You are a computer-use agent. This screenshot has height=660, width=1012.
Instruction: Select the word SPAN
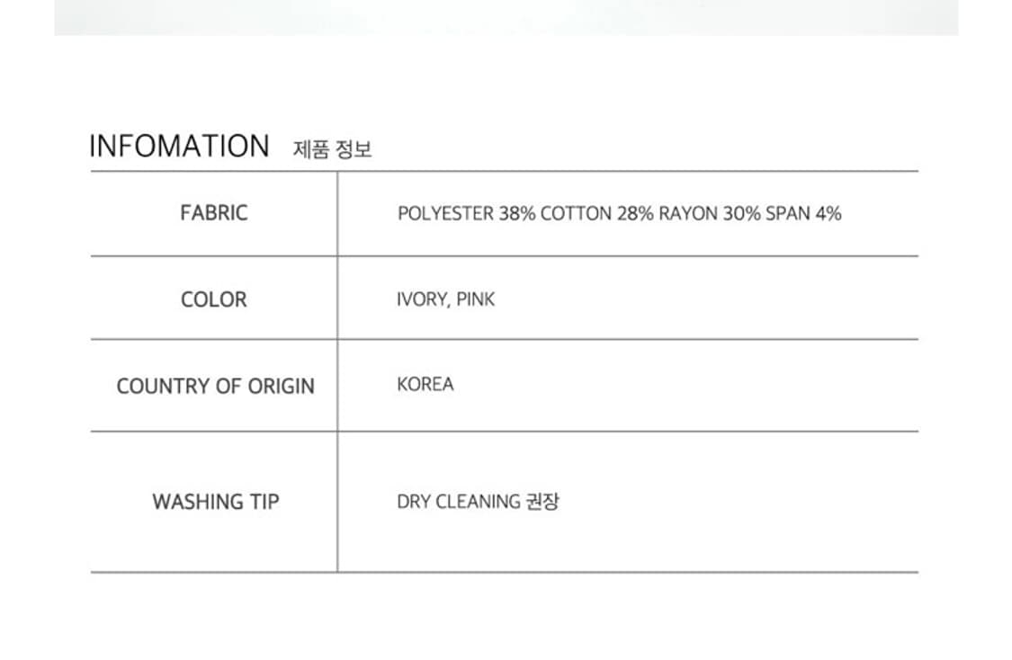pyautogui.click(x=788, y=214)
